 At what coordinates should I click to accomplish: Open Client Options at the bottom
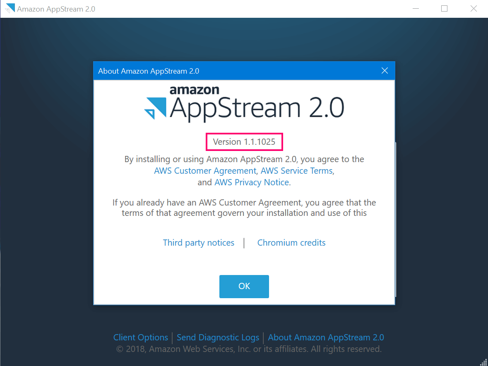[140, 337]
